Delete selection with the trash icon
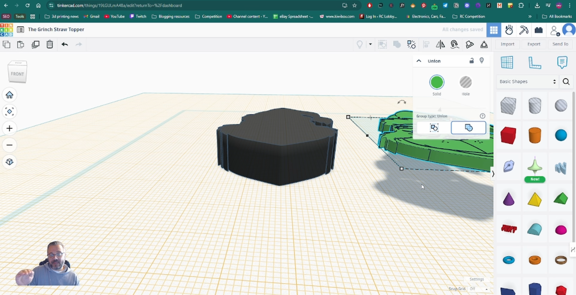The image size is (576, 295). [50, 44]
